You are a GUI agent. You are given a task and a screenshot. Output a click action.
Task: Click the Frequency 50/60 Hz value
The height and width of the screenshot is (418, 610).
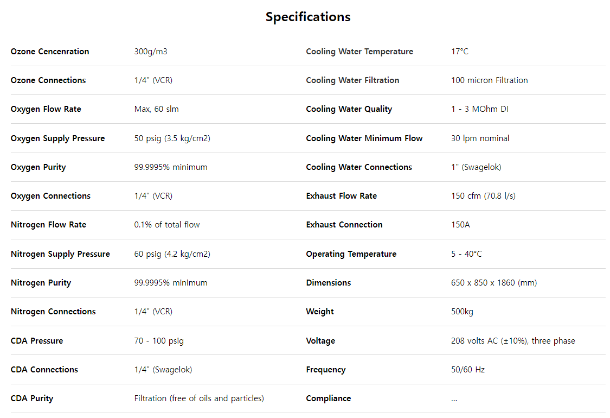coord(467,370)
